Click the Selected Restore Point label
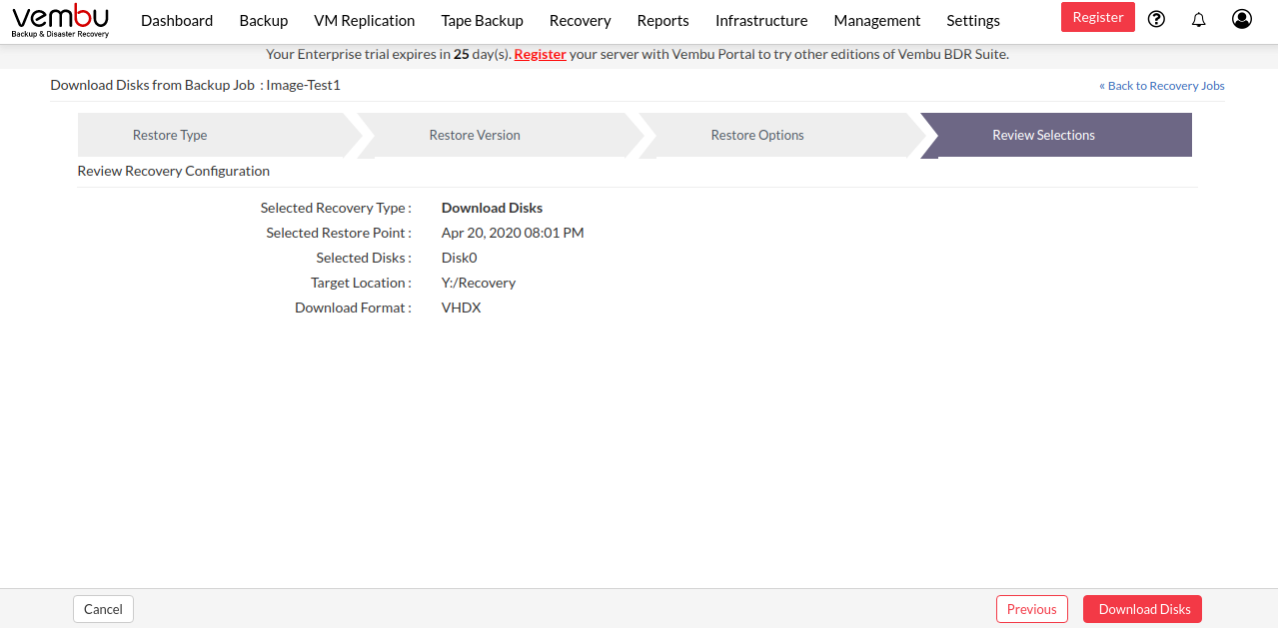 [339, 233]
